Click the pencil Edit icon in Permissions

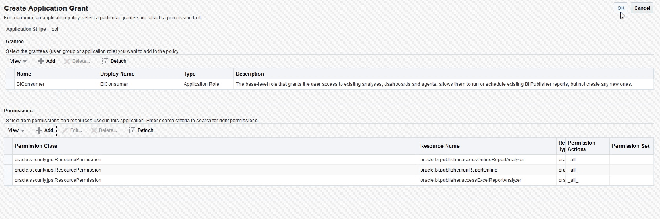click(65, 130)
